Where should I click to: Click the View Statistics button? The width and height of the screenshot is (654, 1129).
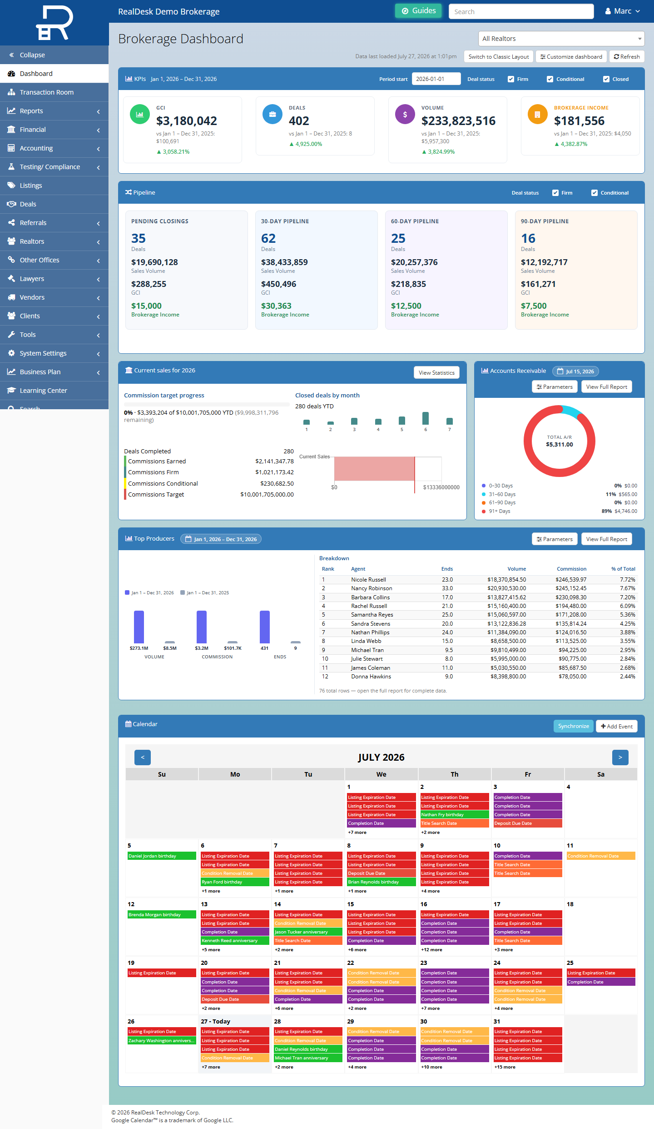436,373
